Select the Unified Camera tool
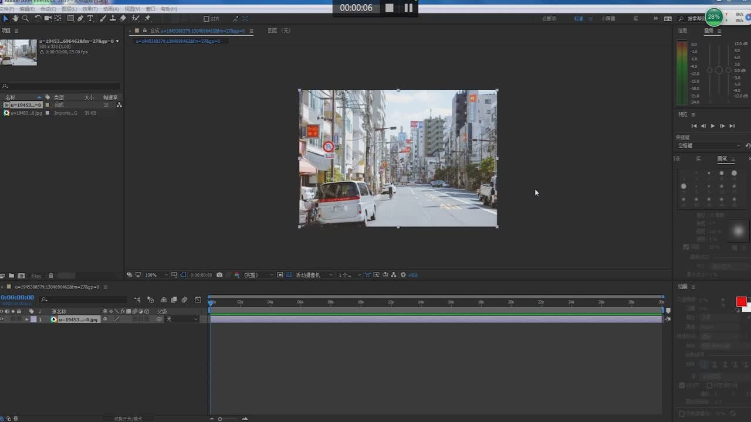Image resolution: width=751 pixels, height=422 pixels. pyautogui.click(x=48, y=19)
